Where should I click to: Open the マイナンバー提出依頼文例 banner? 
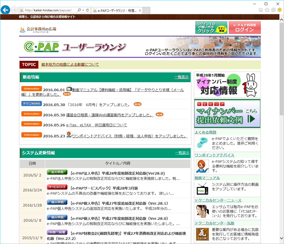(227, 114)
